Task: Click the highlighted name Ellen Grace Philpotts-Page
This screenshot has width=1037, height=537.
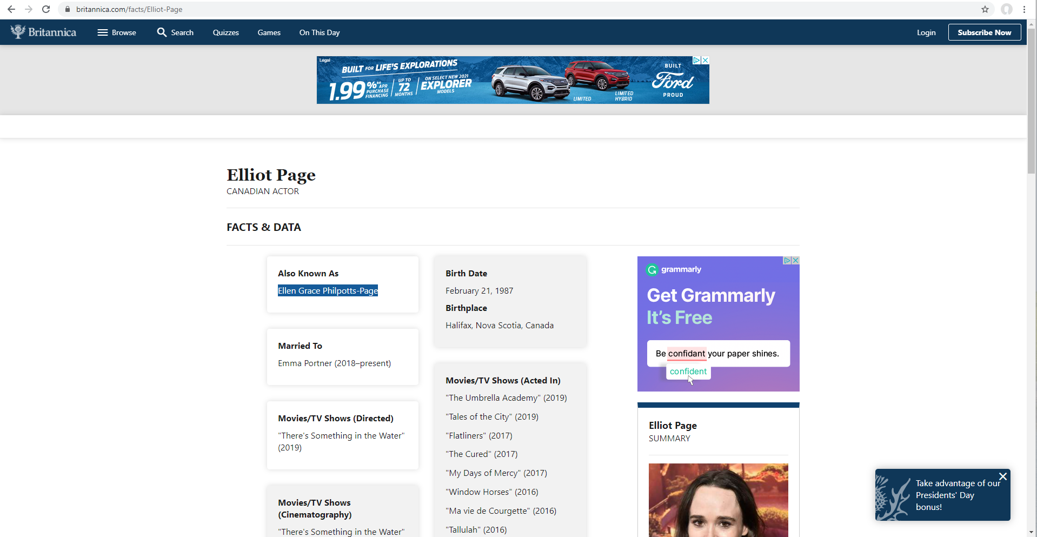Action: pos(328,291)
